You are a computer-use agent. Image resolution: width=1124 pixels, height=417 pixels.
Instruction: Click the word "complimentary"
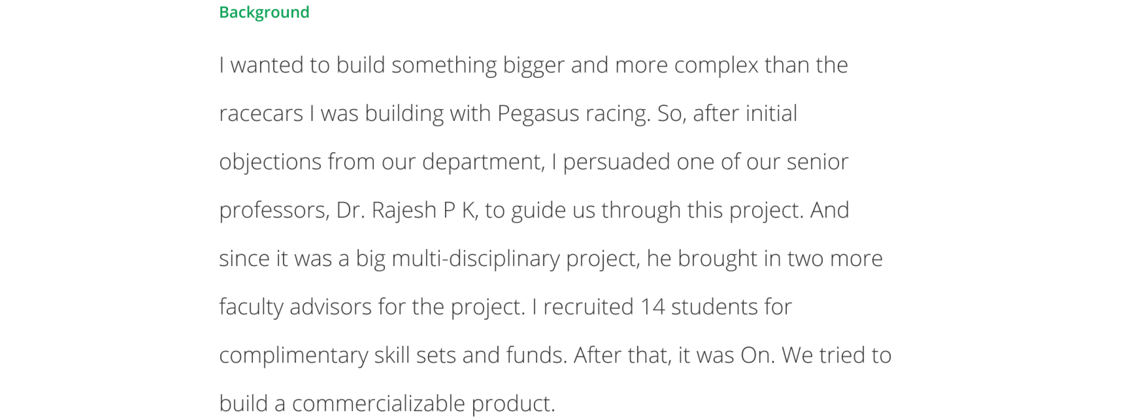coord(293,355)
